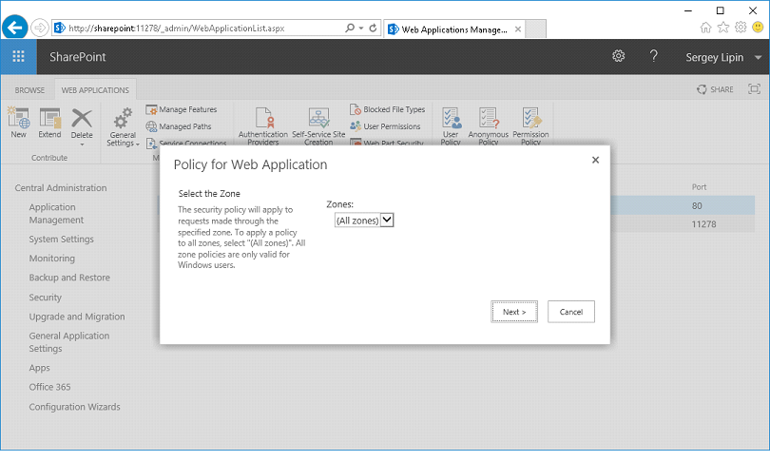Switch to the BROWSE ribbon tab
The width and height of the screenshot is (770, 461).
click(29, 90)
